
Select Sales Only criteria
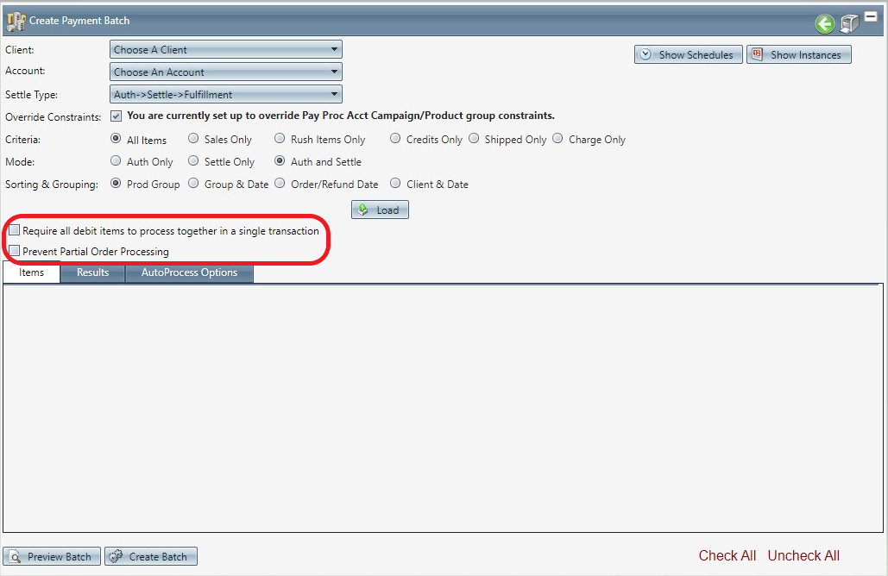coord(193,139)
